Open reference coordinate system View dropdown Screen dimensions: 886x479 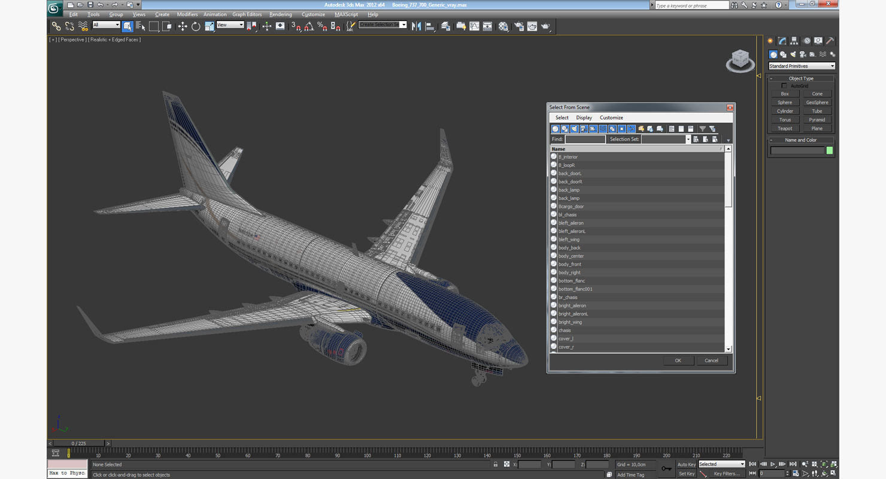point(230,25)
